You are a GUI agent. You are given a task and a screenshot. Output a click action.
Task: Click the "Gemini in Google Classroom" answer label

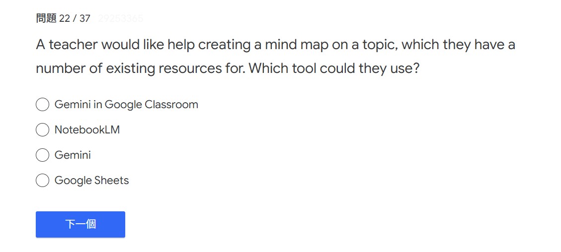126,105
